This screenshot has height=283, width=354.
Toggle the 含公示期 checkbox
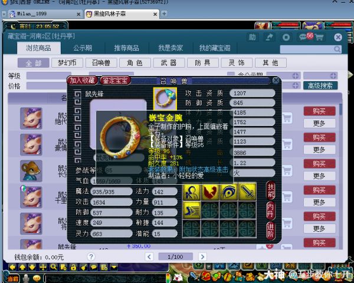231,74
